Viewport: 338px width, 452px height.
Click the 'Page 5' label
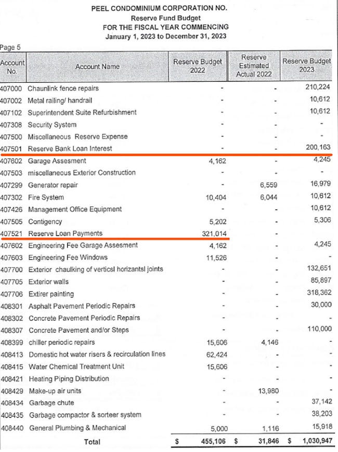[10, 47]
